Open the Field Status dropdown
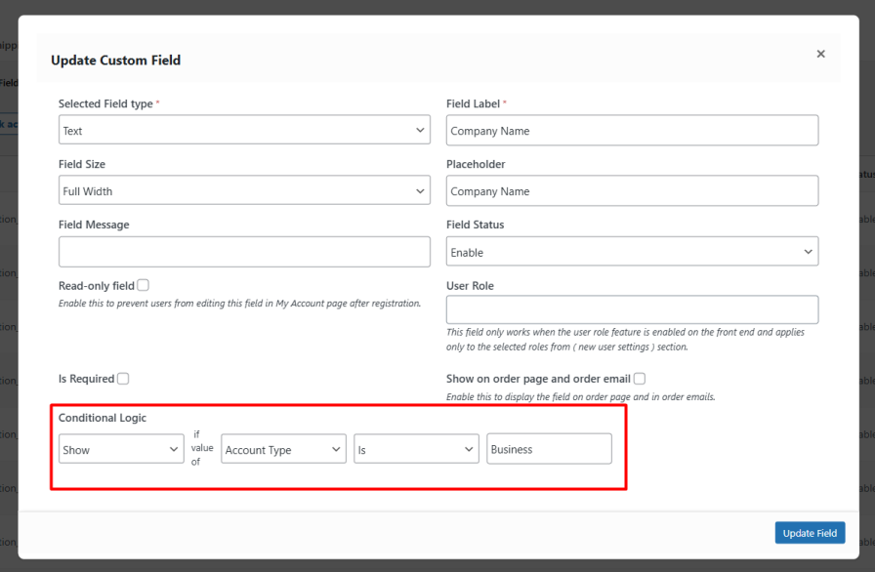The image size is (875, 572). tap(632, 251)
